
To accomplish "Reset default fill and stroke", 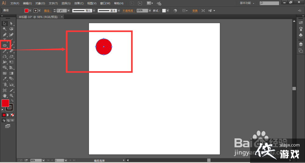I will tap(3, 110).
